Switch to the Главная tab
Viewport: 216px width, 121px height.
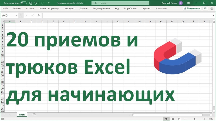(17, 9)
